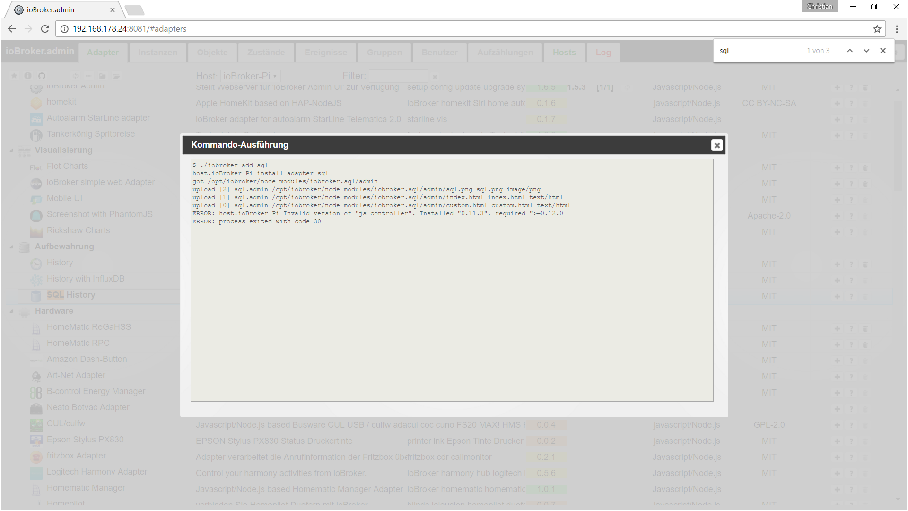The width and height of the screenshot is (908, 511).
Task: Click the adapter Filter input field
Action: pyautogui.click(x=398, y=76)
